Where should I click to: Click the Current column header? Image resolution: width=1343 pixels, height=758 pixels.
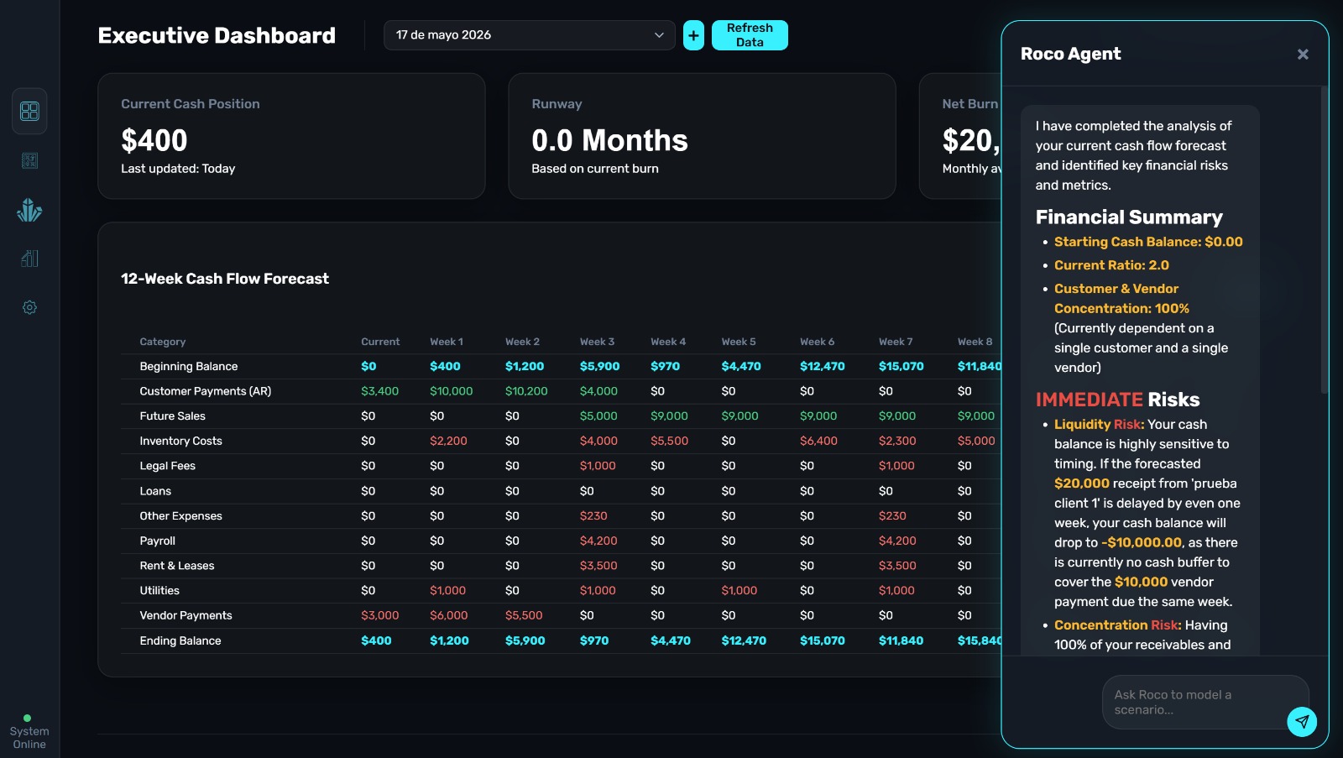pos(380,342)
